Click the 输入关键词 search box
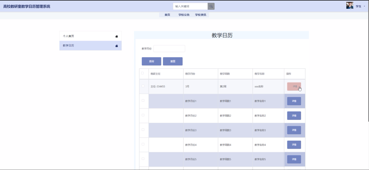Image resolution: width=369 pixels, height=170 pixels. pyautogui.click(x=190, y=6)
